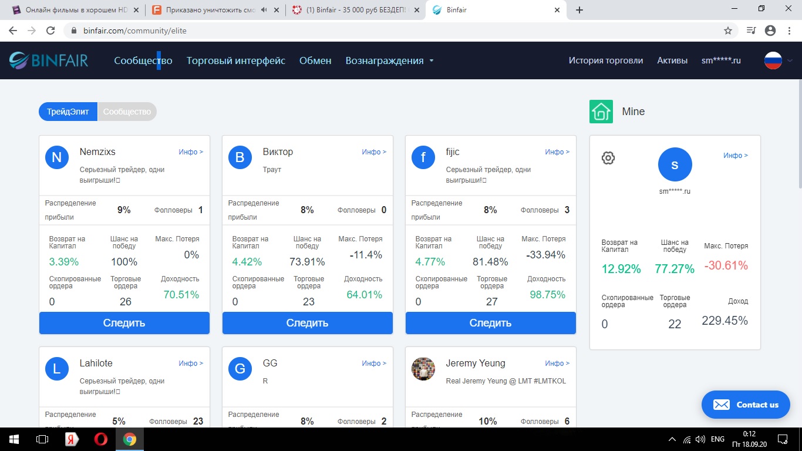
Task: Open Торговый интерфейс in the navigation
Action: pyautogui.click(x=235, y=60)
